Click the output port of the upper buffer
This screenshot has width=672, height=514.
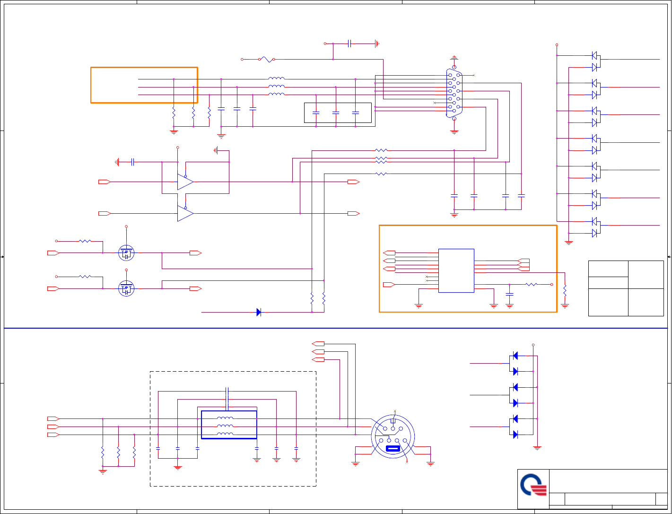[x=353, y=182]
